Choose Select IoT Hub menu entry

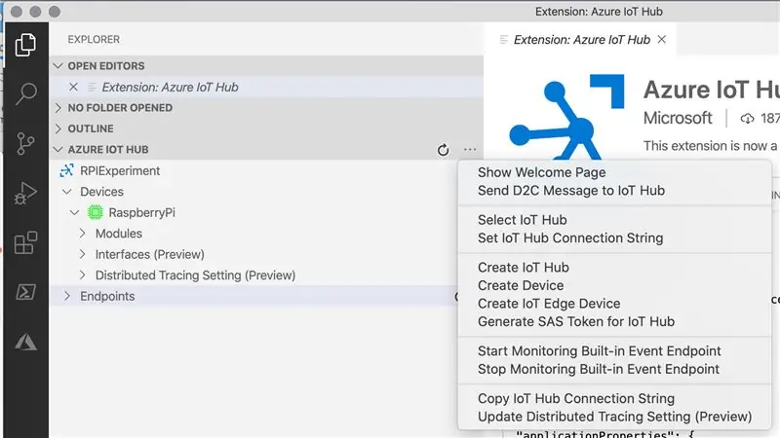pyautogui.click(x=522, y=220)
